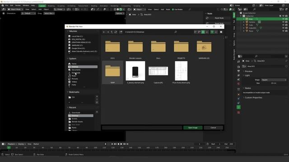This screenshot has width=289, height=162.
Task: Go to Home system folder
Action: pos(83,64)
